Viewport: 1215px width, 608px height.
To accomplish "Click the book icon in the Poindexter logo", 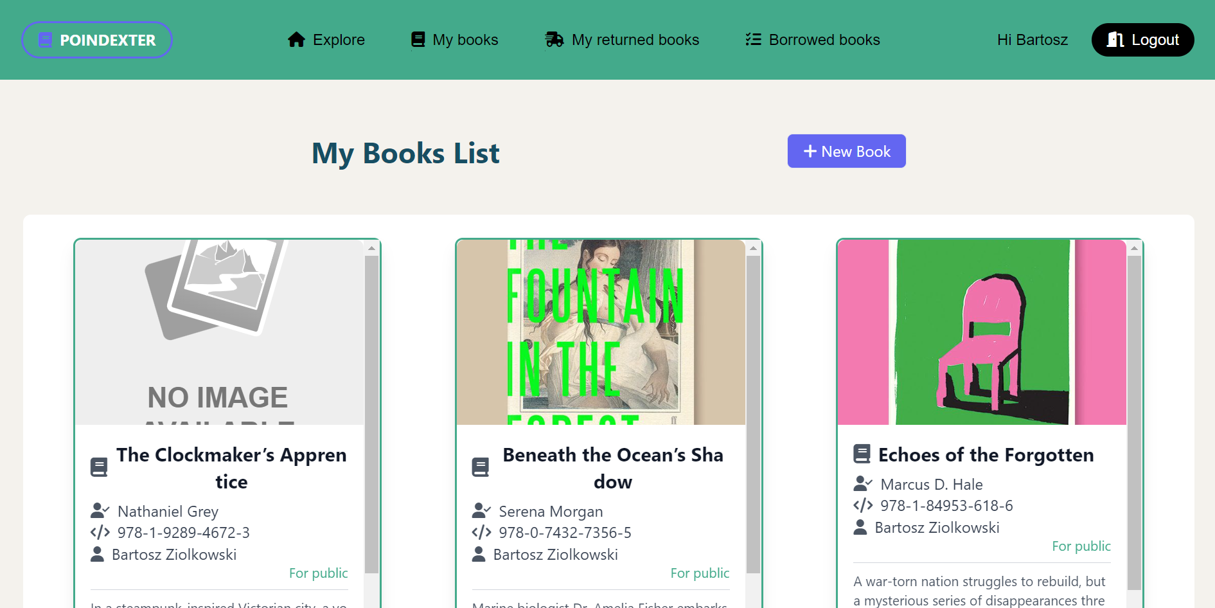I will click(x=46, y=40).
